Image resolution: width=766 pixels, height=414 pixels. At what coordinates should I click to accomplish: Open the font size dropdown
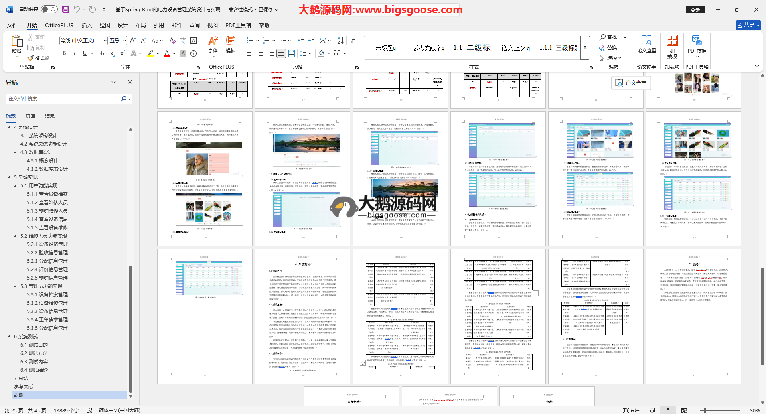tap(124, 41)
